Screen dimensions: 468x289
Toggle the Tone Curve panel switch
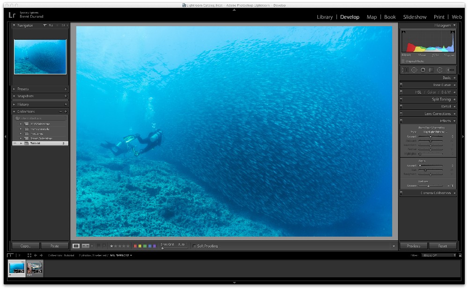tap(401, 85)
